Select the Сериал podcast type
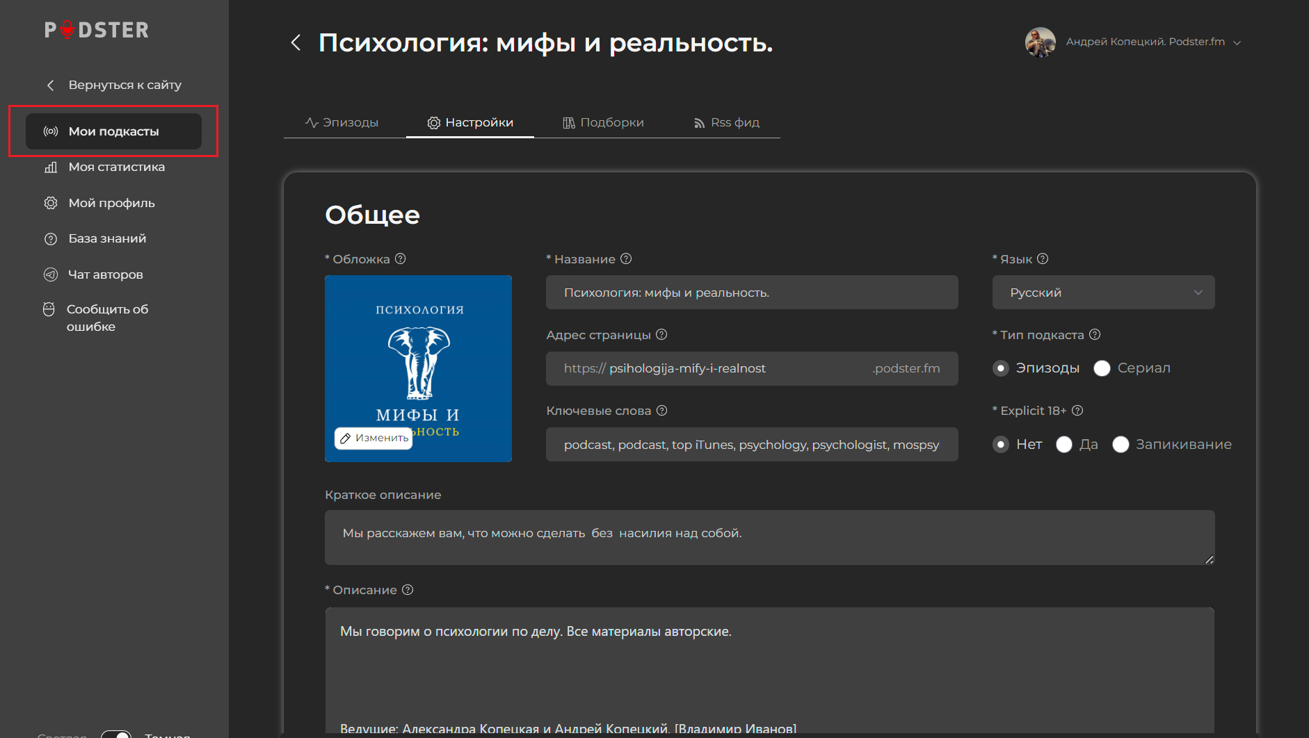The image size is (1309, 738). tap(1102, 368)
